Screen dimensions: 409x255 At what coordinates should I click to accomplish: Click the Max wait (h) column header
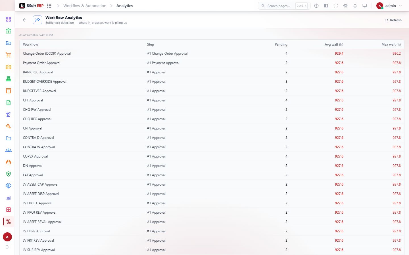click(x=391, y=44)
